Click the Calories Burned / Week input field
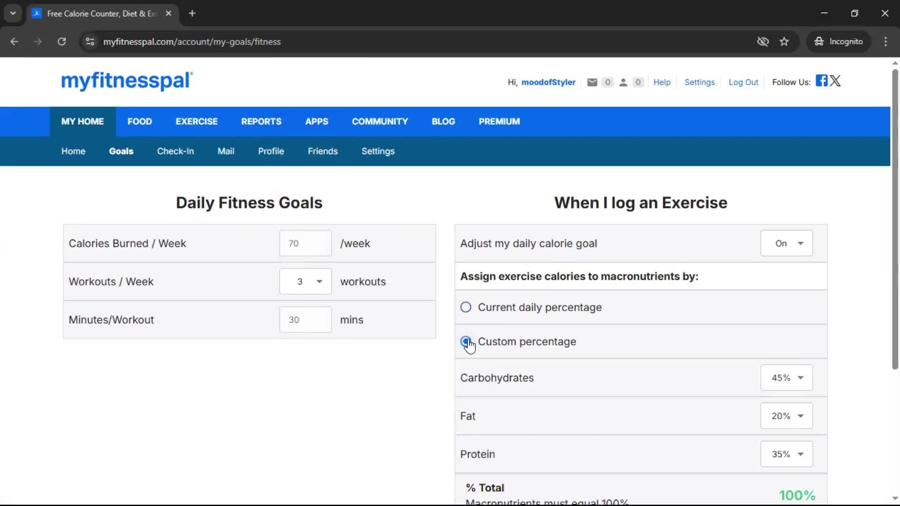This screenshot has width=900, height=506. [305, 243]
